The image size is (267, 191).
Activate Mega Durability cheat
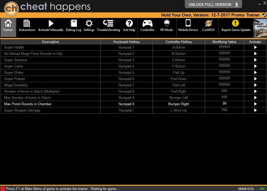tap(255, 85)
